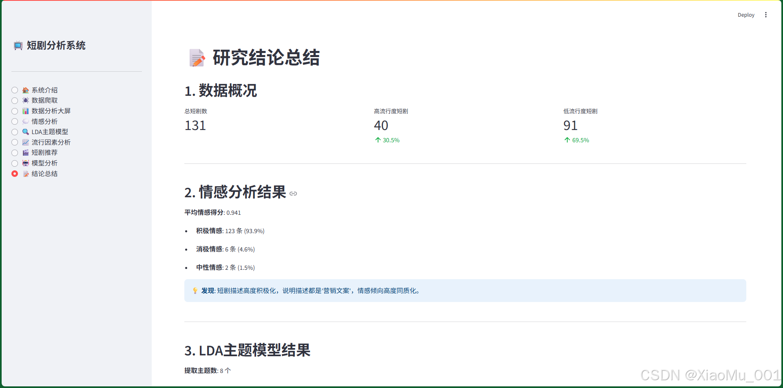Image resolution: width=783 pixels, height=388 pixels.
Task: Click the selected 结论总结 radio button
Action: (x=15, y=174)
